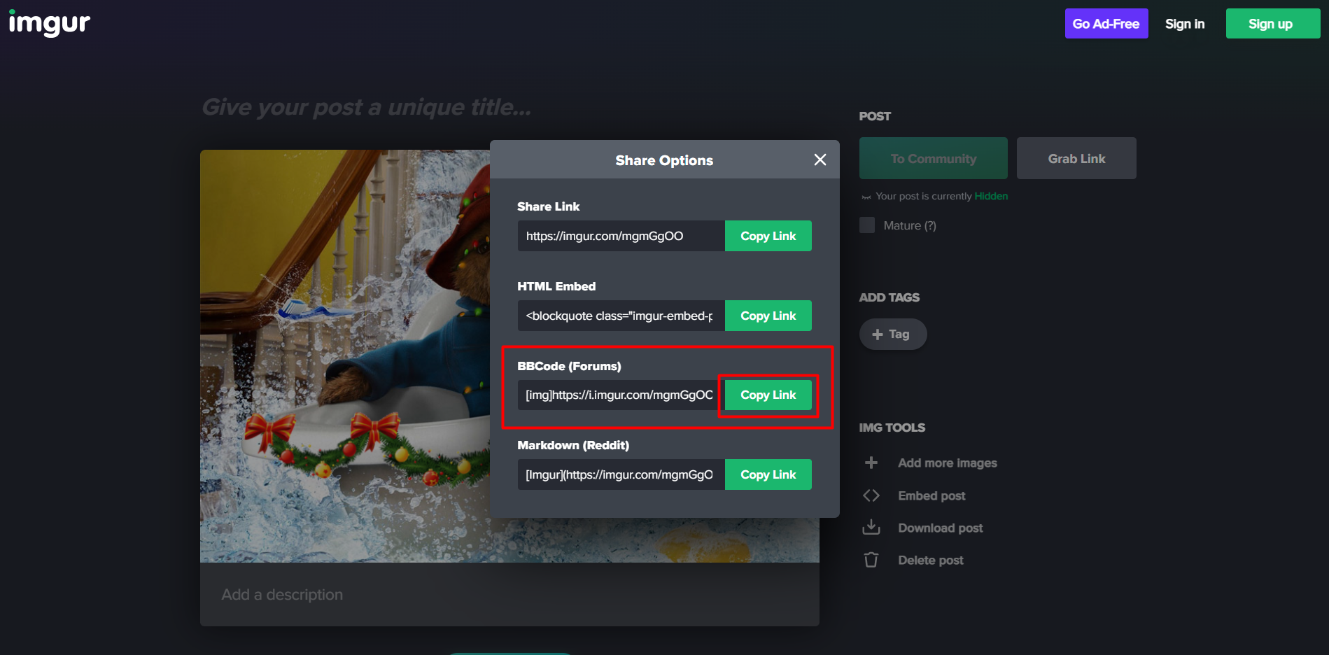Copy the Share Link URL

(x=768, y=236)
